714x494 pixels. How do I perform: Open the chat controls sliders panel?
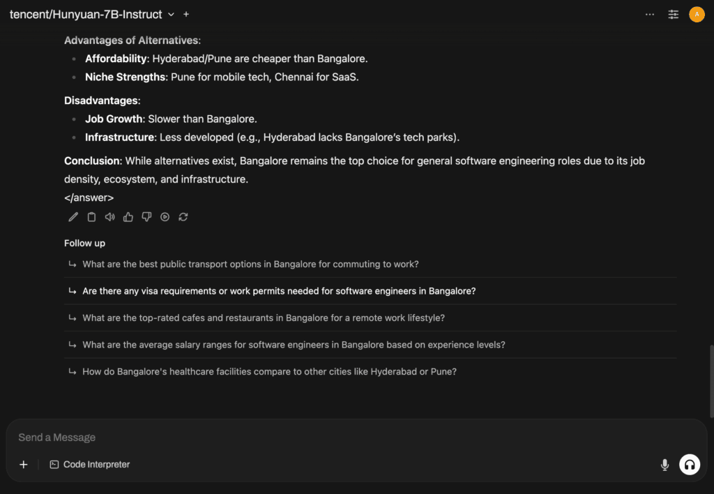tap(673, 15)
